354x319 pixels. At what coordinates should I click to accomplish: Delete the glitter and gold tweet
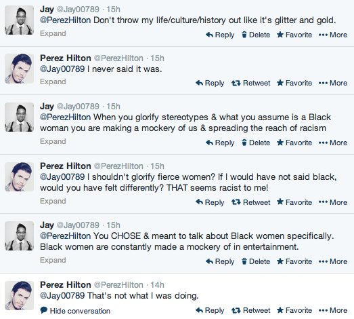pos(256,35)
